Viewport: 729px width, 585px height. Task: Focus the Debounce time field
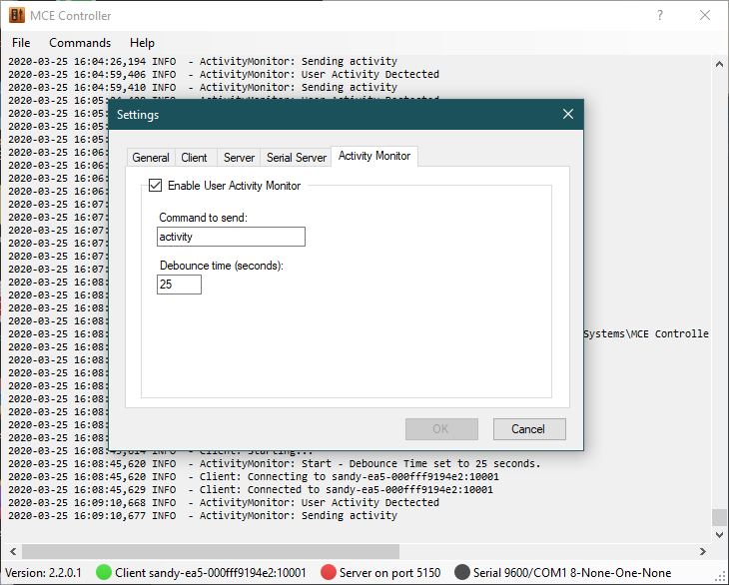coord(179,285)
